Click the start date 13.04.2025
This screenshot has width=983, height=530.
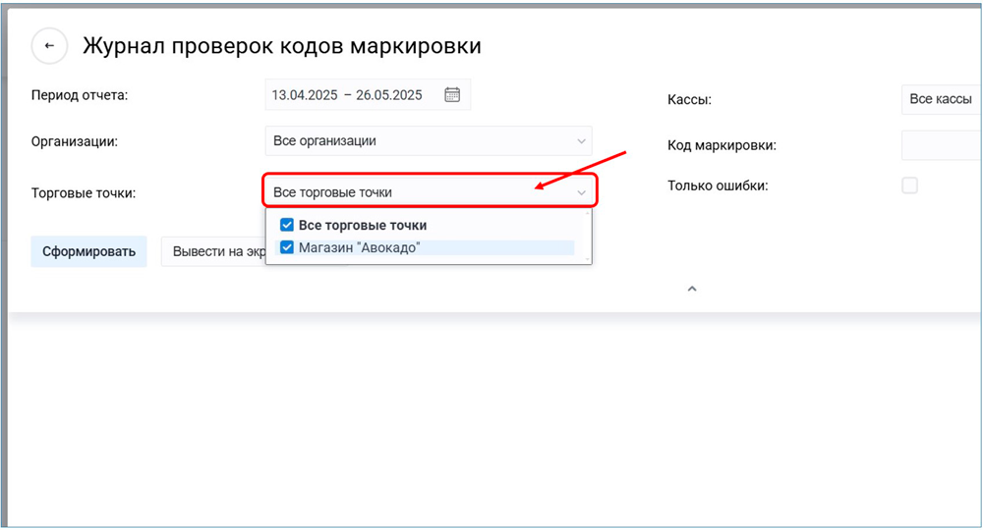coord(305,95)
